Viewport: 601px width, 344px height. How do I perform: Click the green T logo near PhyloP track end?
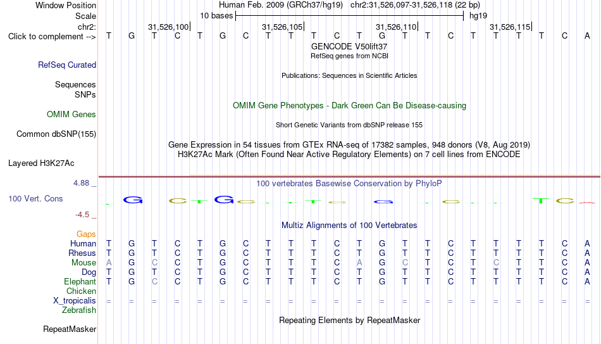coord(541,200)
